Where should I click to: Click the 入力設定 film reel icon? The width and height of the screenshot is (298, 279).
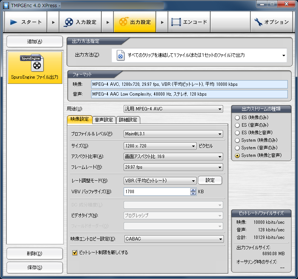coord(68,22)
